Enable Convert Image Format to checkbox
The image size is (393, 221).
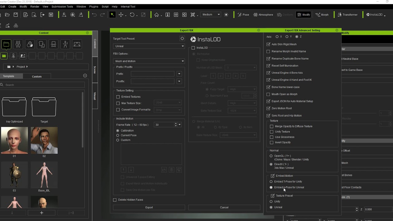pos(118,110)
